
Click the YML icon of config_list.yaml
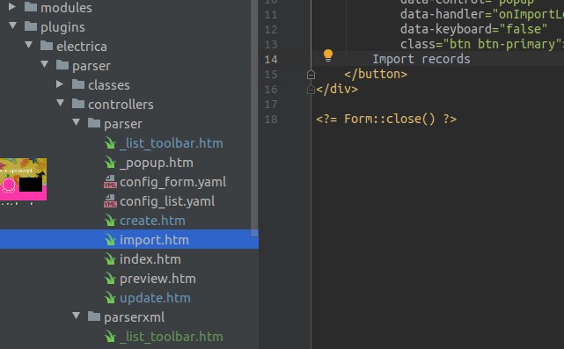pos(110,201)
